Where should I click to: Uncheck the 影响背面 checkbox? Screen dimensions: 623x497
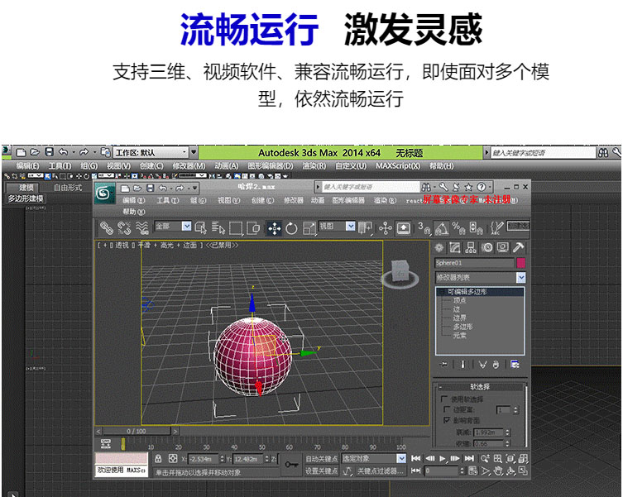coord(448,420)
